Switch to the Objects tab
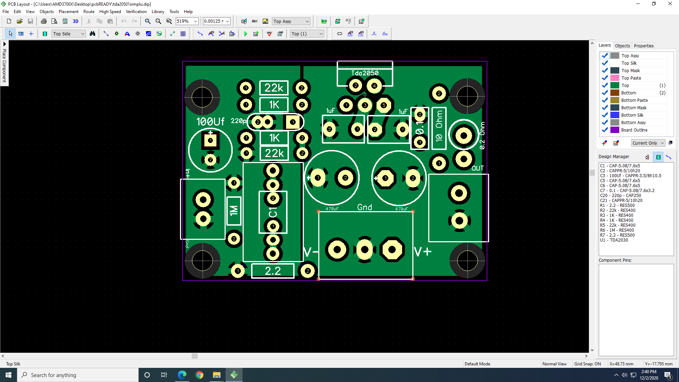The image size is (679, 382). pos(622,46)
